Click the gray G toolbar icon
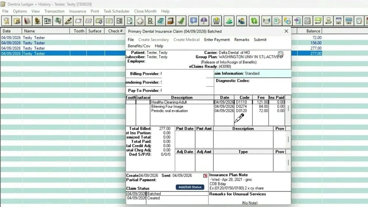The height and width of the screenshot is (207, 368). click(x=308, y=21)
